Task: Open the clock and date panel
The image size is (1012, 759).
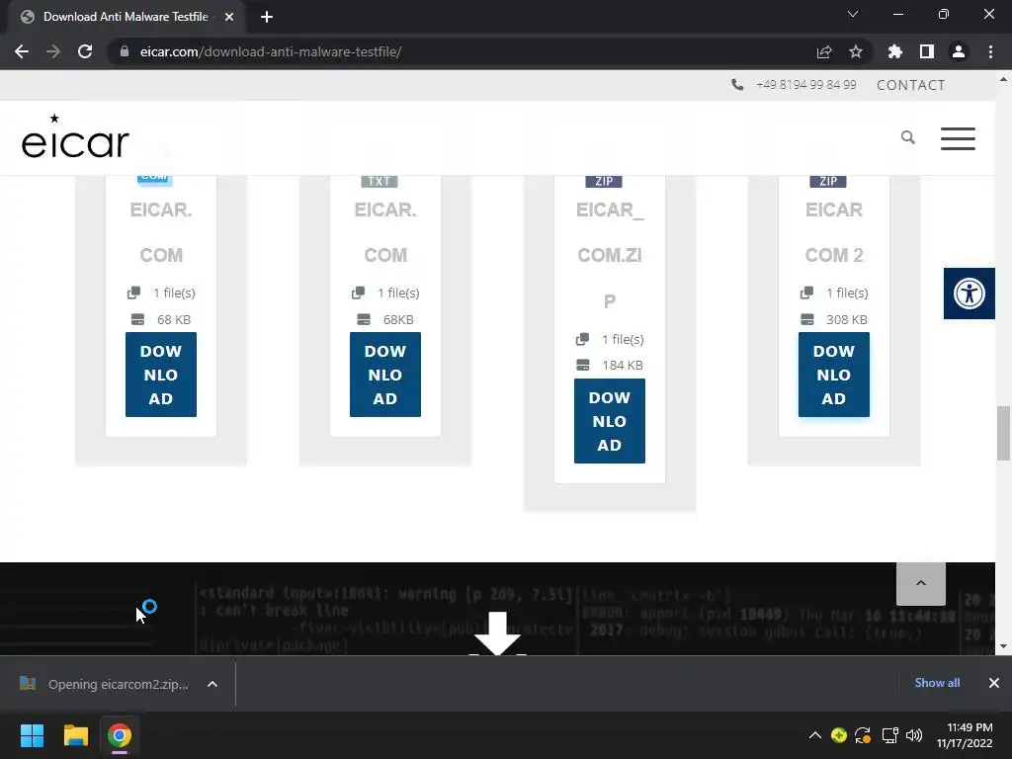Action: (x=965, y=735)
